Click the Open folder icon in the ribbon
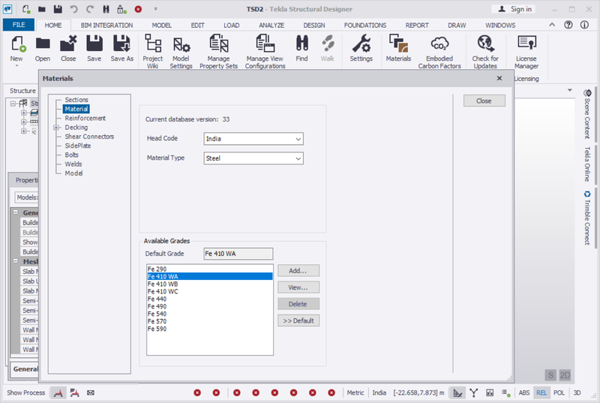Screen dimensions: 600x403 click(x=43, y=44)
